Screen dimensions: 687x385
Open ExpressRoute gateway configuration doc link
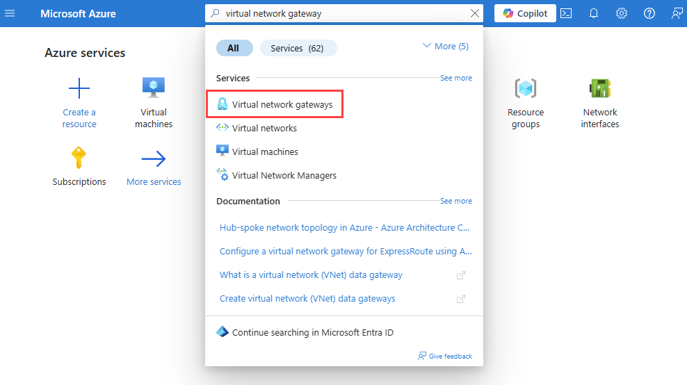(346, 252)
